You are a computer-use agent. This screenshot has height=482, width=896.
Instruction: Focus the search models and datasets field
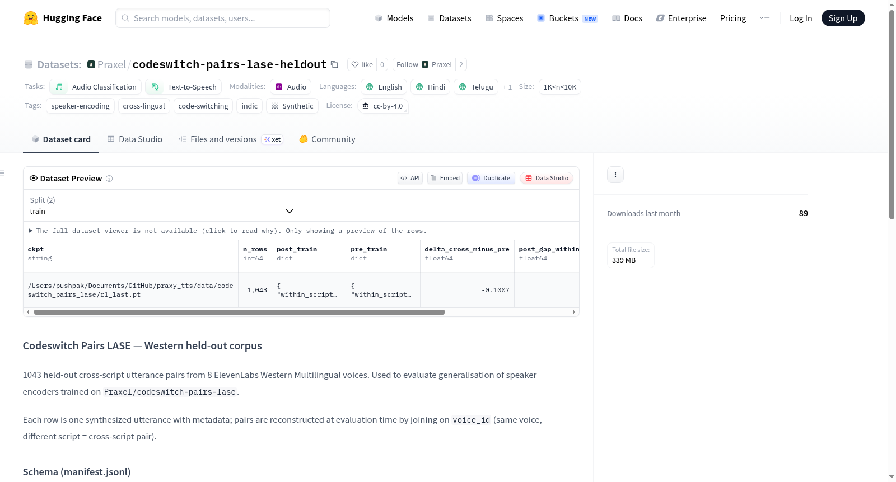pyautogui.click(x=223, y=18)
